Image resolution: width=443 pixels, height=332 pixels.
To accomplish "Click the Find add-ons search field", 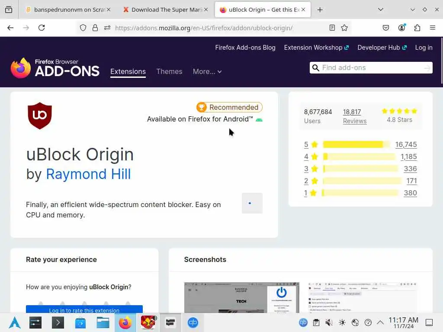I will 371,68.
